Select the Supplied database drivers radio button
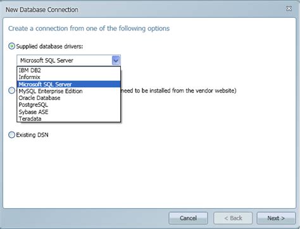 pos(11,46)
